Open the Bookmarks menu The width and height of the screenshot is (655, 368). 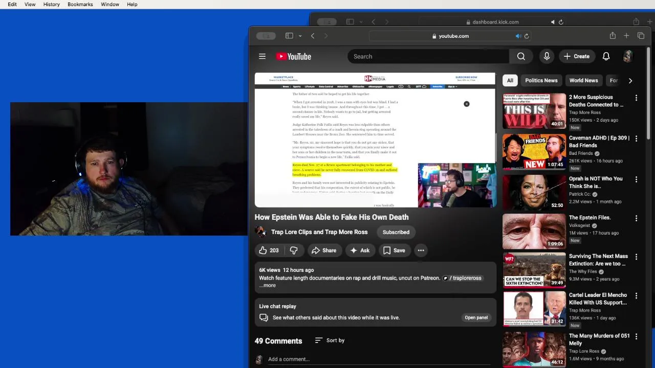[x=80, y=4]
